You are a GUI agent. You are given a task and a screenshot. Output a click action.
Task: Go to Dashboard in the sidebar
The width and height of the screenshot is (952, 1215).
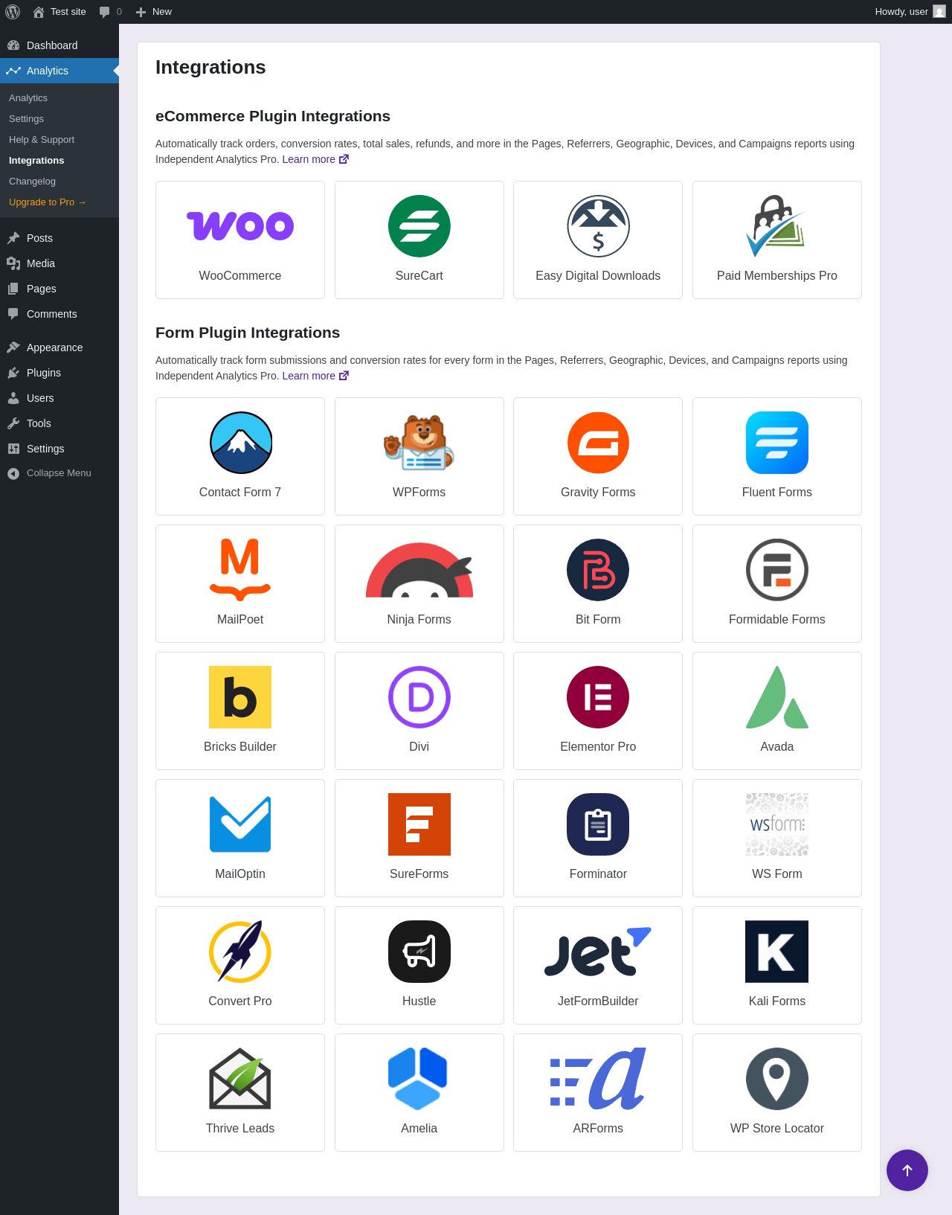pos(59,45)
